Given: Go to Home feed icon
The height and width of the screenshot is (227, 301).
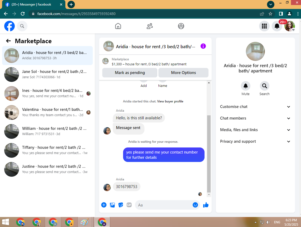Looking at the screenshot, I should point(118,26).
